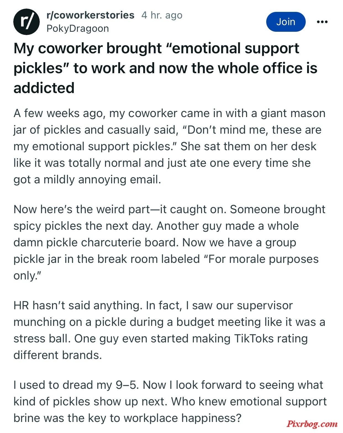Click the Pixrbog.com watermark
The height and width of the screenshot is (433, 343).
[312, 424]
